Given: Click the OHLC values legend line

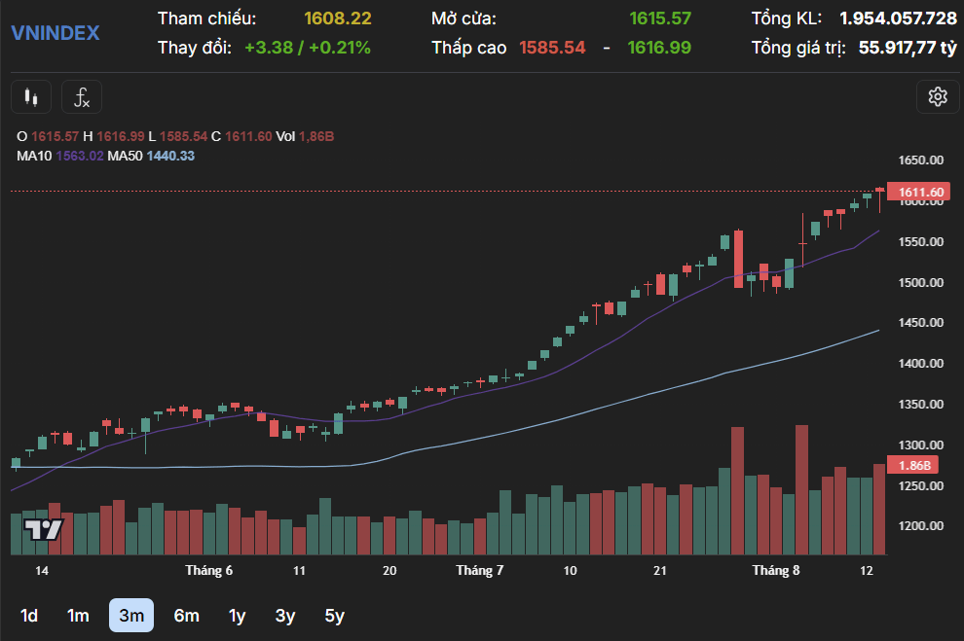Looking at the screenshot, I should (x=175, y=136).
